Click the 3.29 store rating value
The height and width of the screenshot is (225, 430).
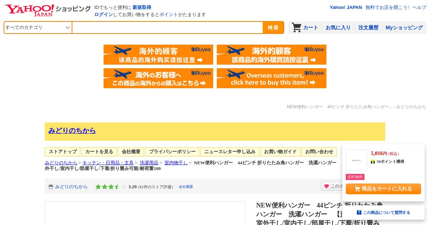point(133,187)
